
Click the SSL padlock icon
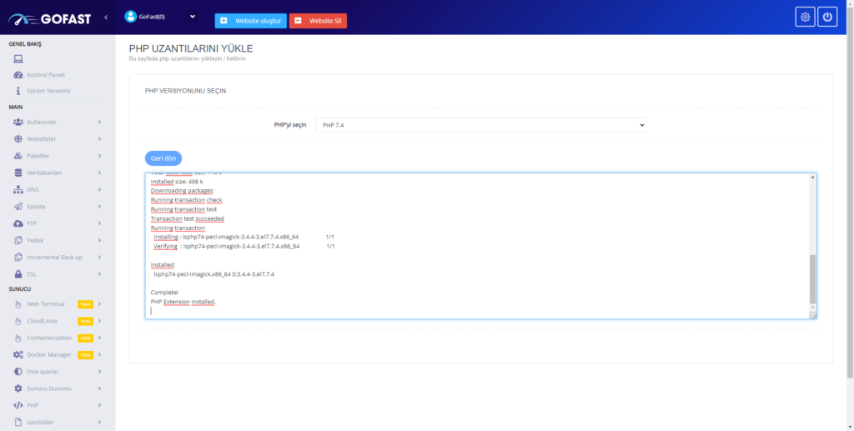click(x=18, y=274)
